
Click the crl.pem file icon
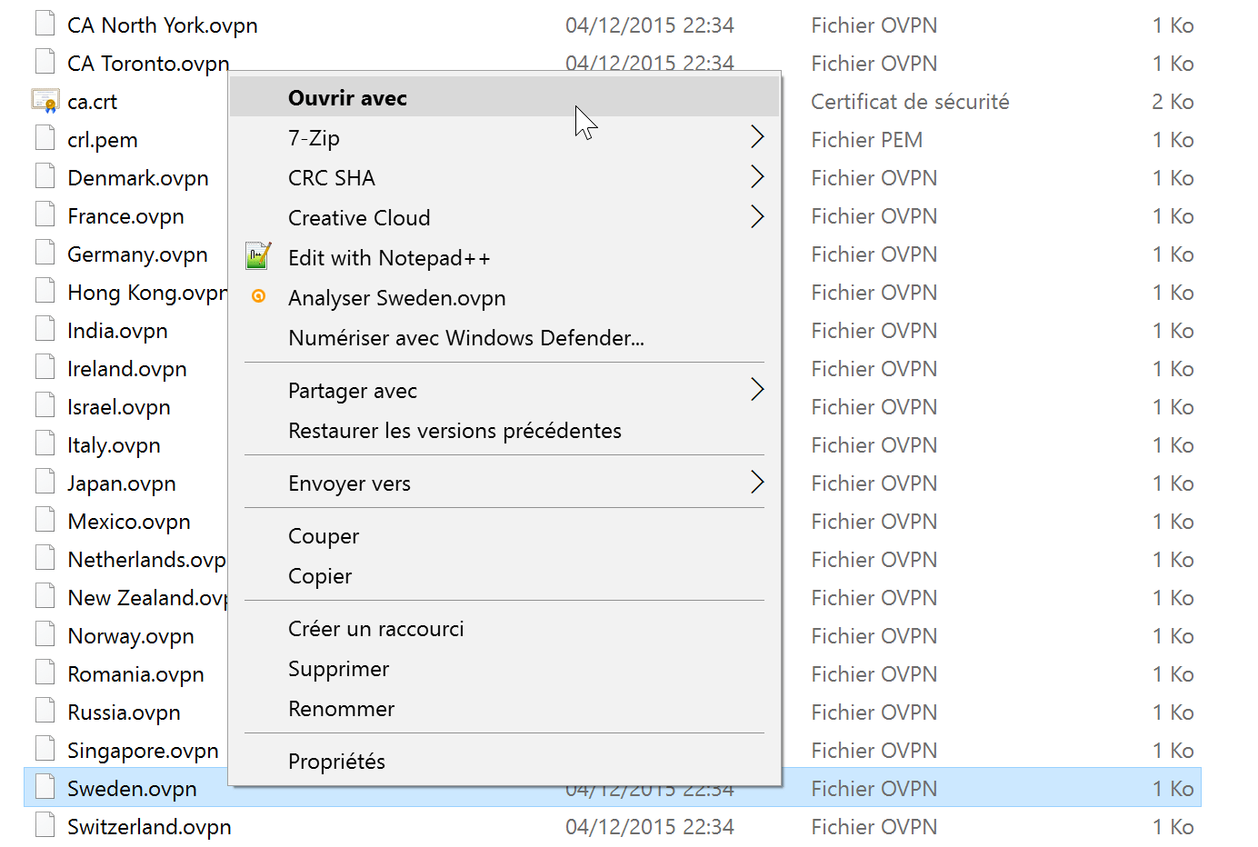click(45, 138)
